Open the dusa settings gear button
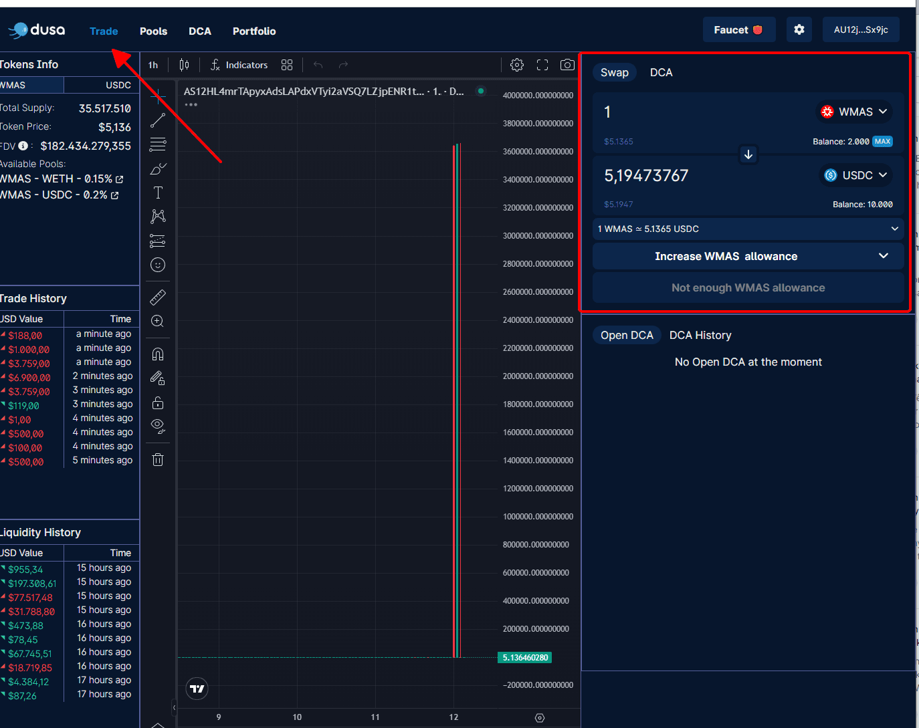The height and width of the screenshot is (728, 919). tap(799, 30)
